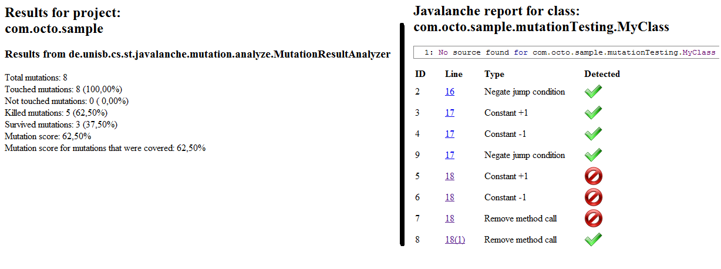Click the green checkmark for mutation ID 8

593,240
